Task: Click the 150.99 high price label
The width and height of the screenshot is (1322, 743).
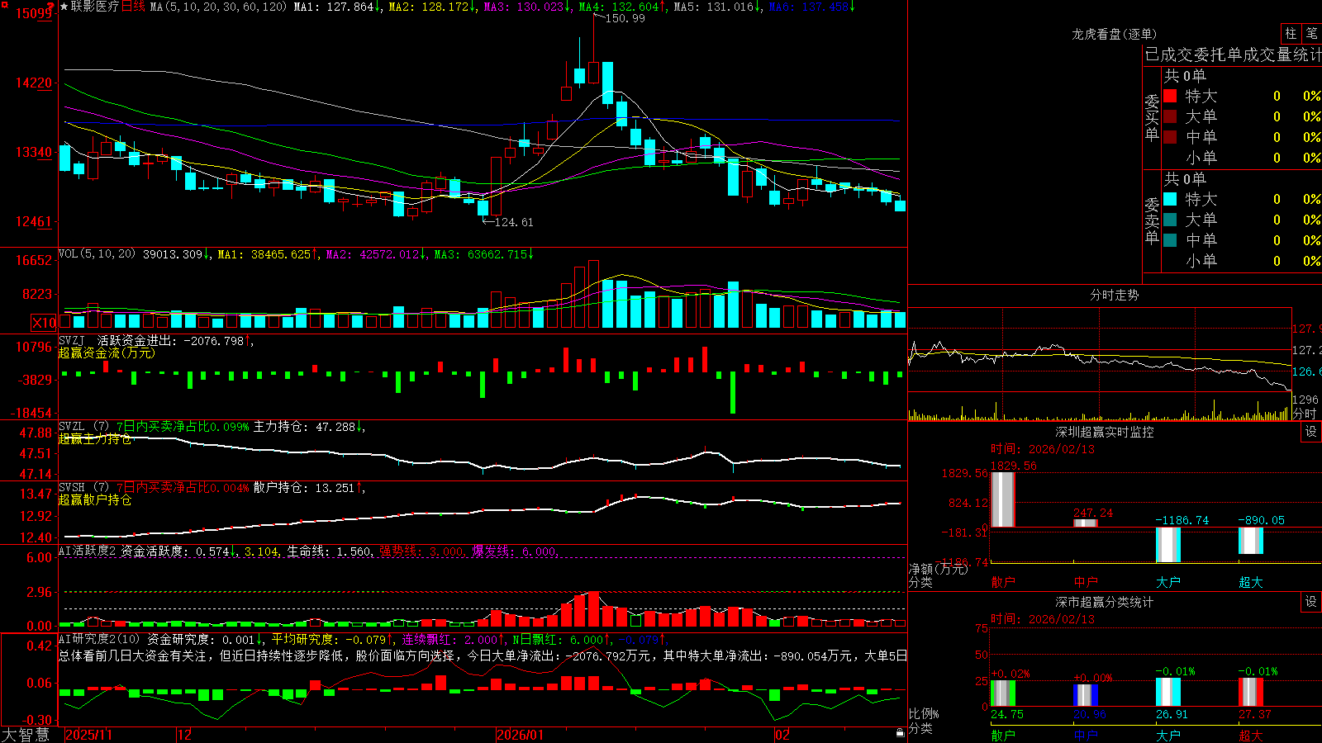Action: [625, 18]
